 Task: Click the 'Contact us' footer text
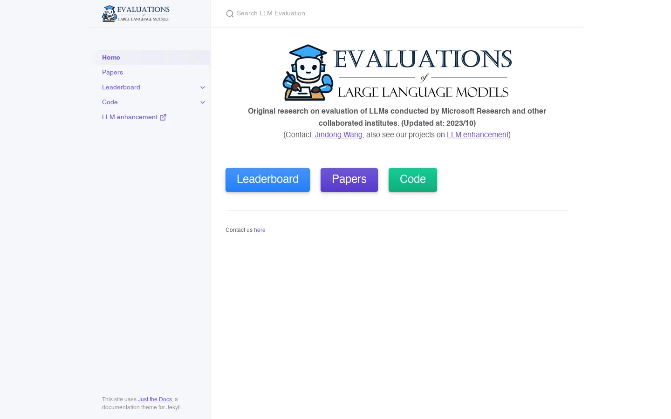coord(239,230)
